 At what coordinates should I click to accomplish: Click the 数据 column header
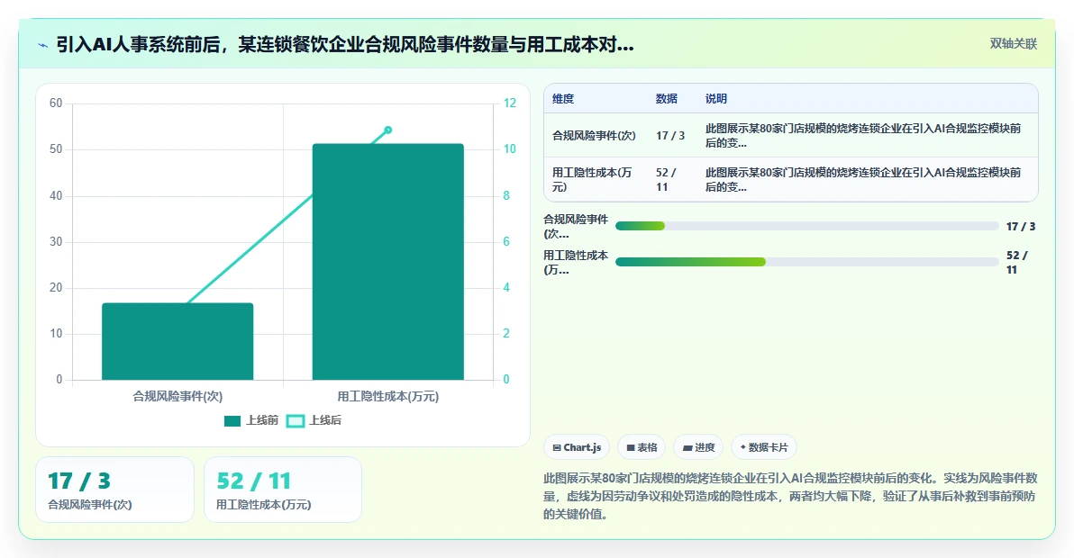tap(667, 98)
